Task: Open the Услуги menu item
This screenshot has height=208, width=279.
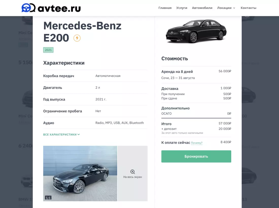Action: 182,8
